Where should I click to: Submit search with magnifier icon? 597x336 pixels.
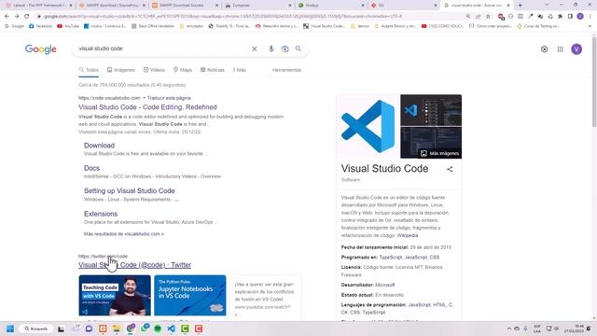298,49
